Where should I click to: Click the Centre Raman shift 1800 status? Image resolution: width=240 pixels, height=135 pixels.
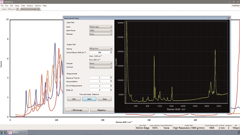212,127
